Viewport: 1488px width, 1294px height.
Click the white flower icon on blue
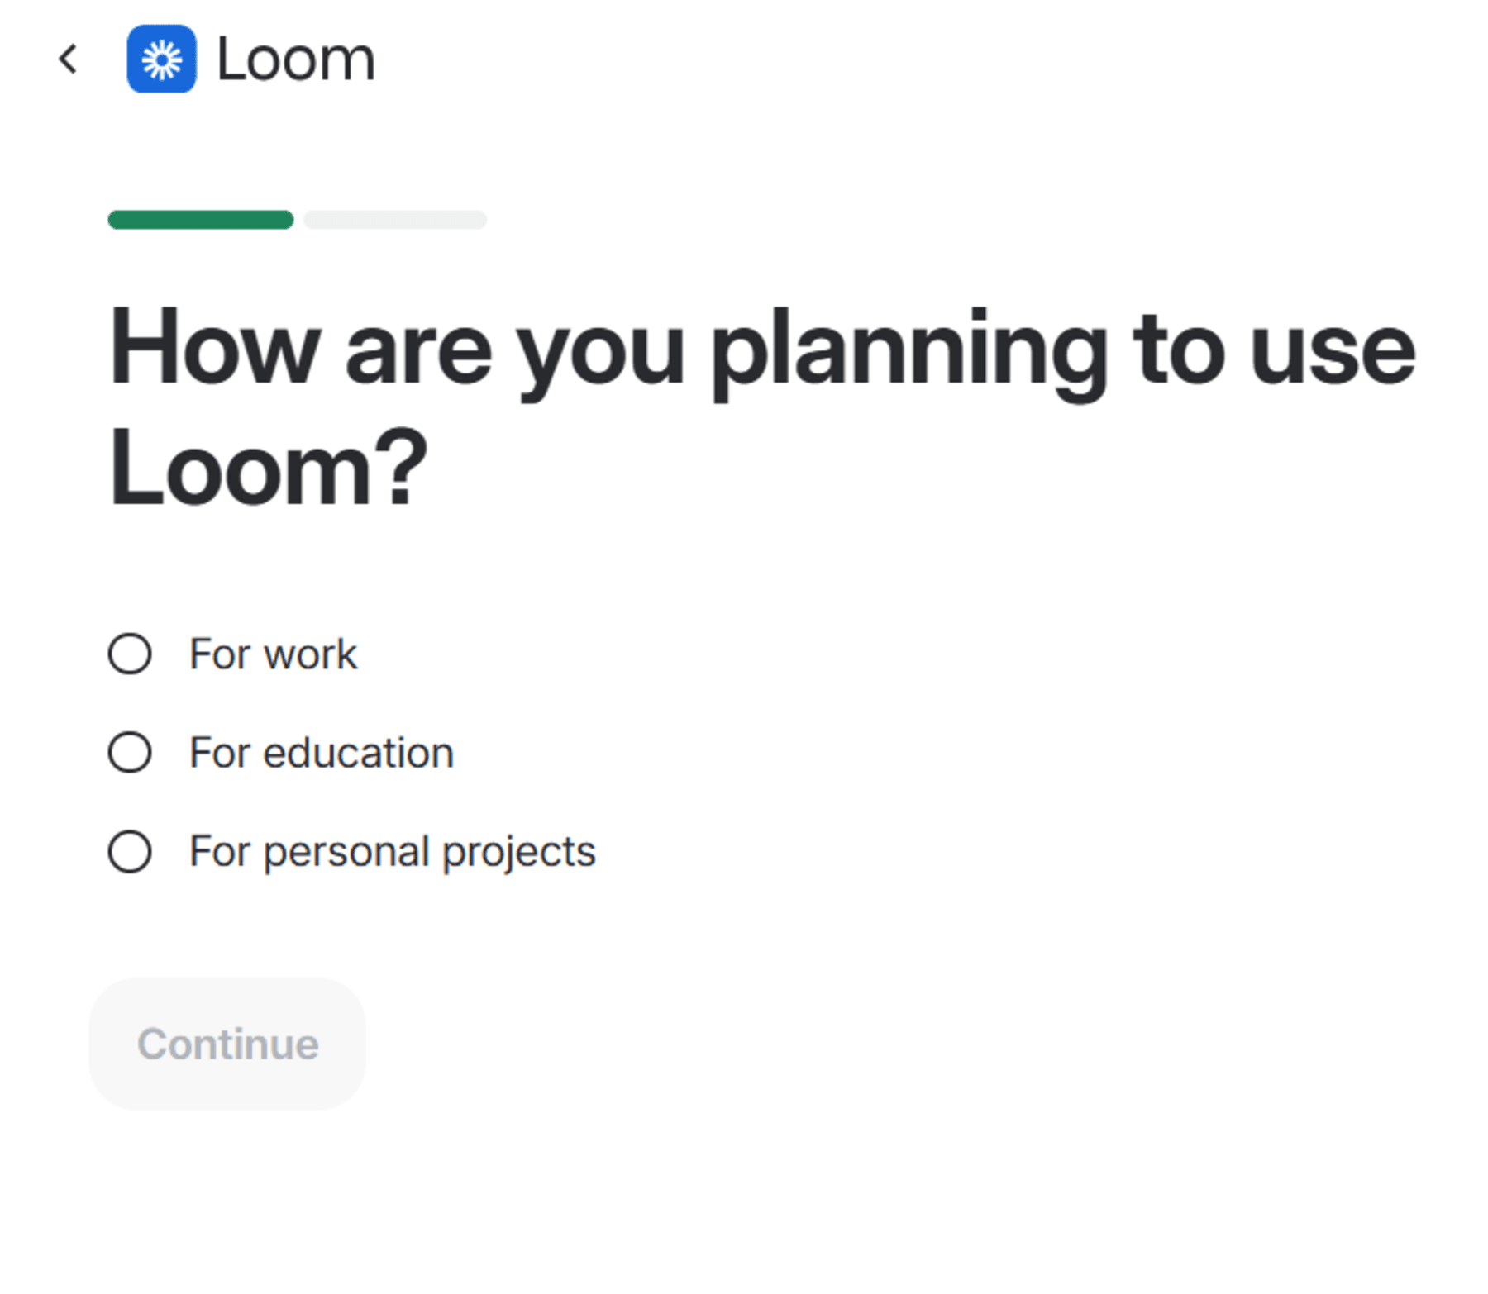(x=163, y=59)
